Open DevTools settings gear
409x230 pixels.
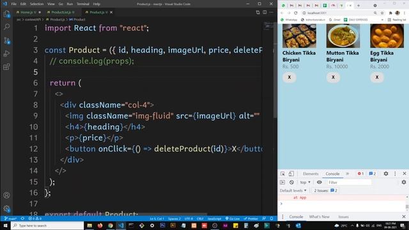coord(386,174)
